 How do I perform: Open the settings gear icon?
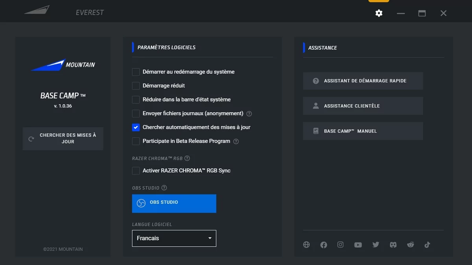coord(379,13)
